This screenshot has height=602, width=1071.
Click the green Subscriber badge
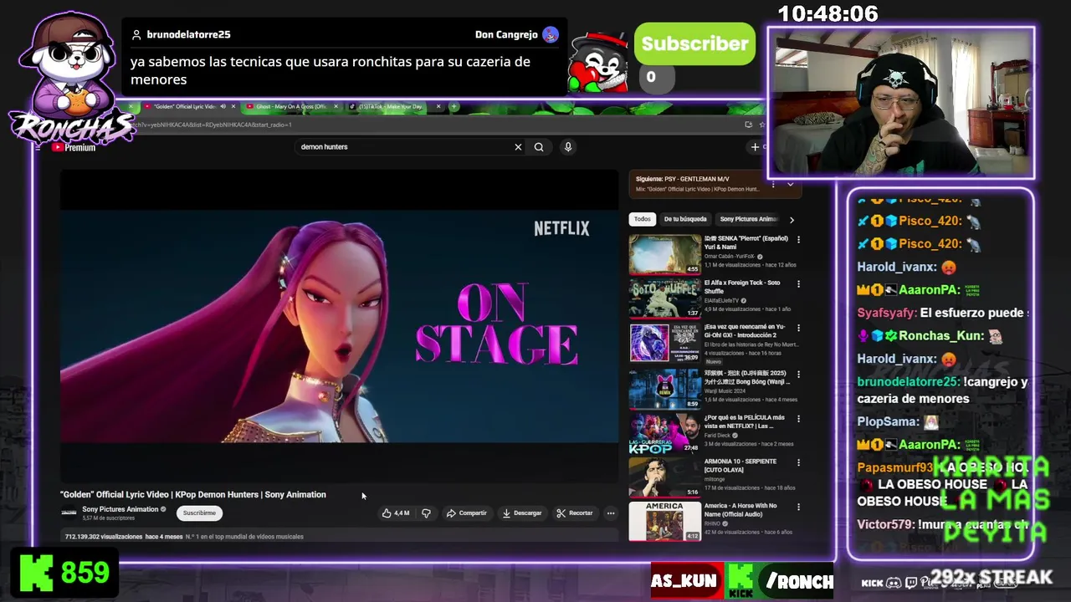point(694,44)
